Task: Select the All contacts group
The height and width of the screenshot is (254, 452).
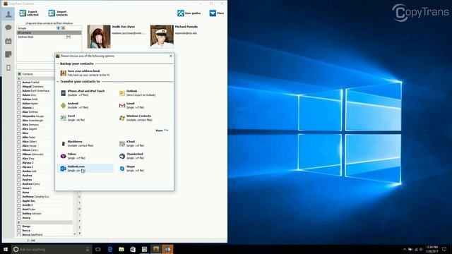Action: 49,32
